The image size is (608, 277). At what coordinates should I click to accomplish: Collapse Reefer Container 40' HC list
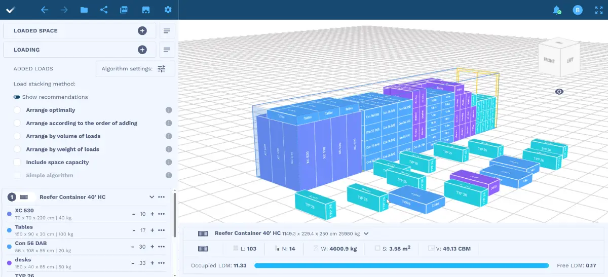click(151, 197)
